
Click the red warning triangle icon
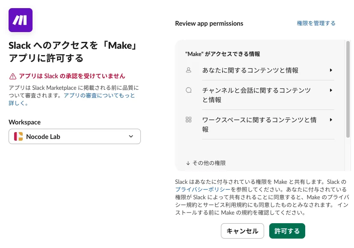13,77
